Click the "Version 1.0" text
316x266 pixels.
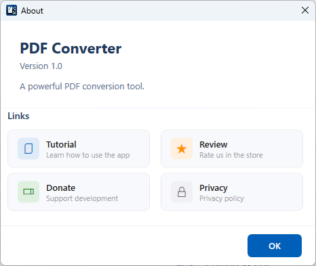point(41,66)
